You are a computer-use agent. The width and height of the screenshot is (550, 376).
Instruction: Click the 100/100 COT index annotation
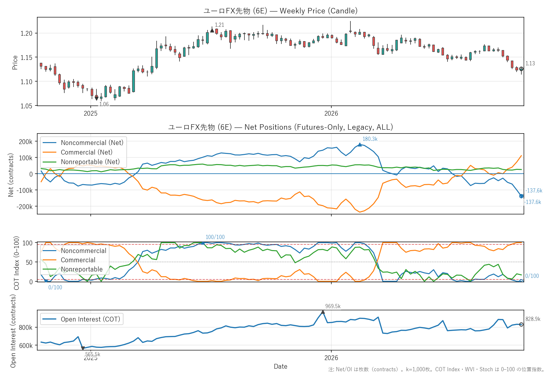(x=215, y=237)
